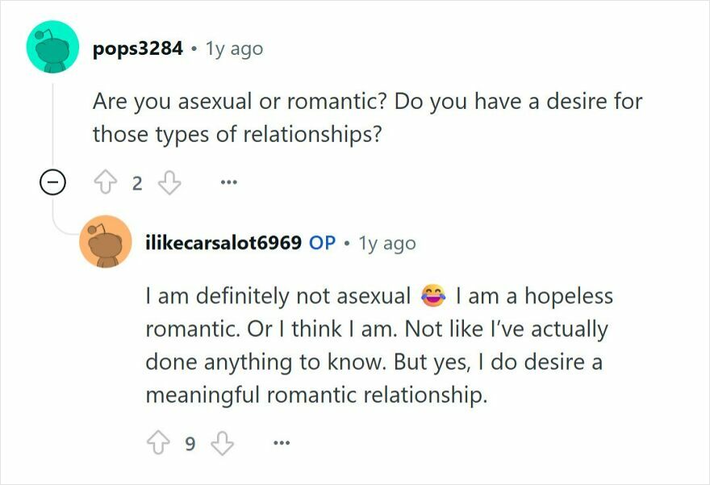Upvote the pops3284 comment
Screen dimensions: 710x485
[106, 181]
